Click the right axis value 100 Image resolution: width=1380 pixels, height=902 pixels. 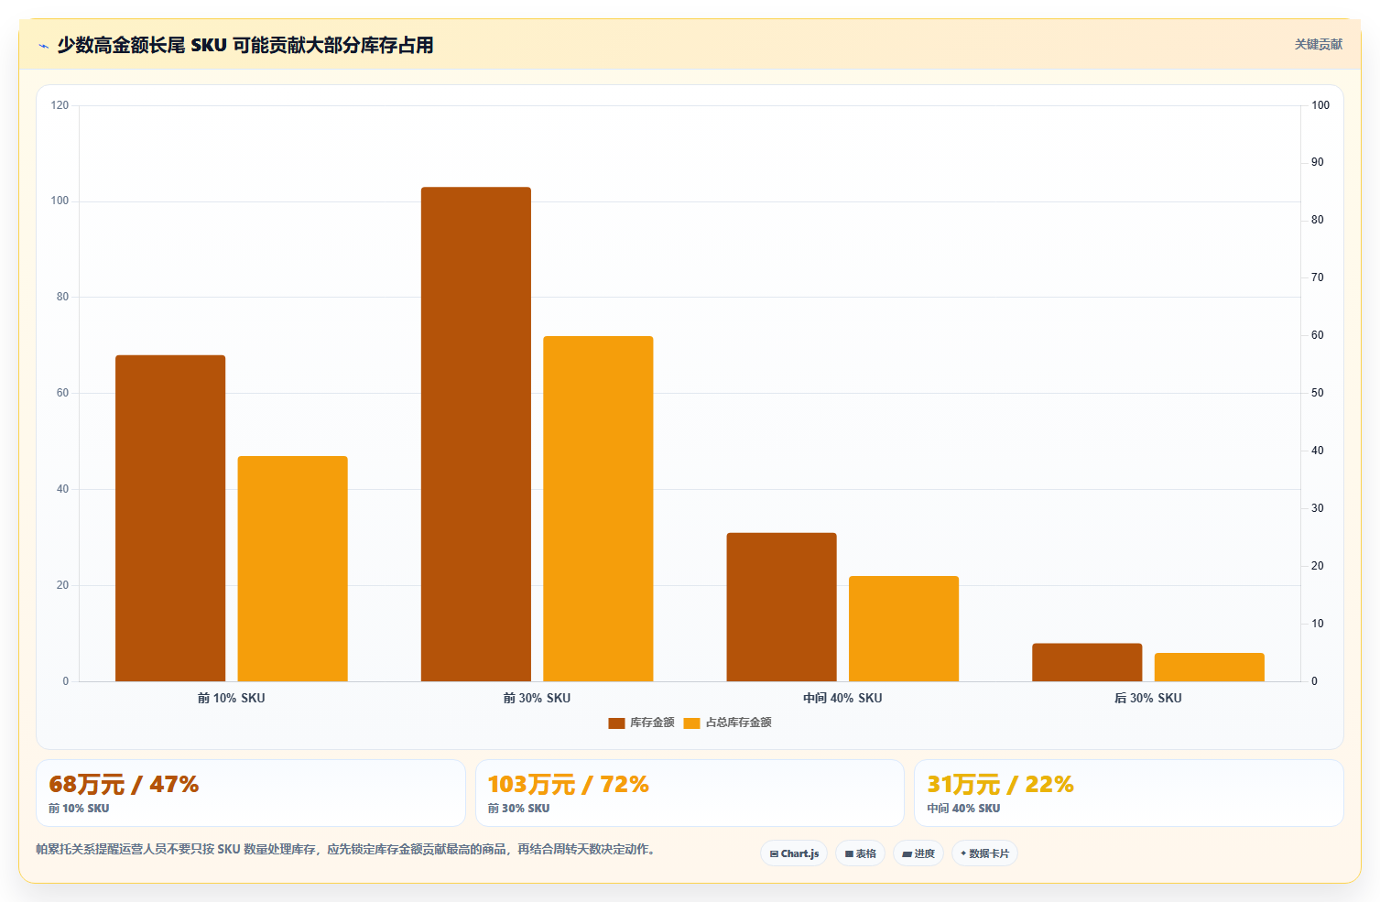click(x=1320, y=105)
